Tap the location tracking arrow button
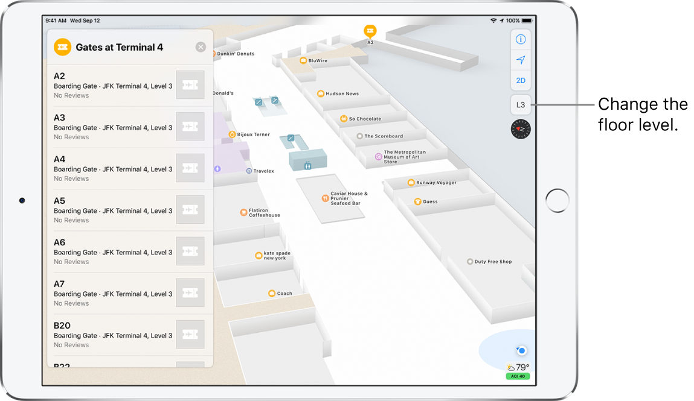The image size is (694, 401). [521, 60]
